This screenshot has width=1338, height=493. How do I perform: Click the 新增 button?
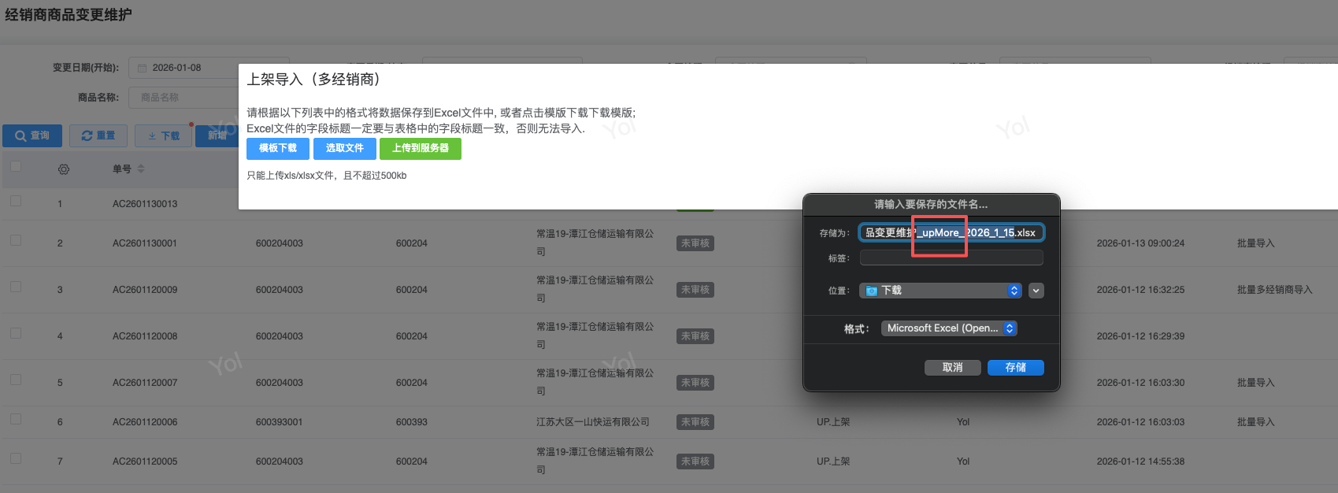click(217, 135)
